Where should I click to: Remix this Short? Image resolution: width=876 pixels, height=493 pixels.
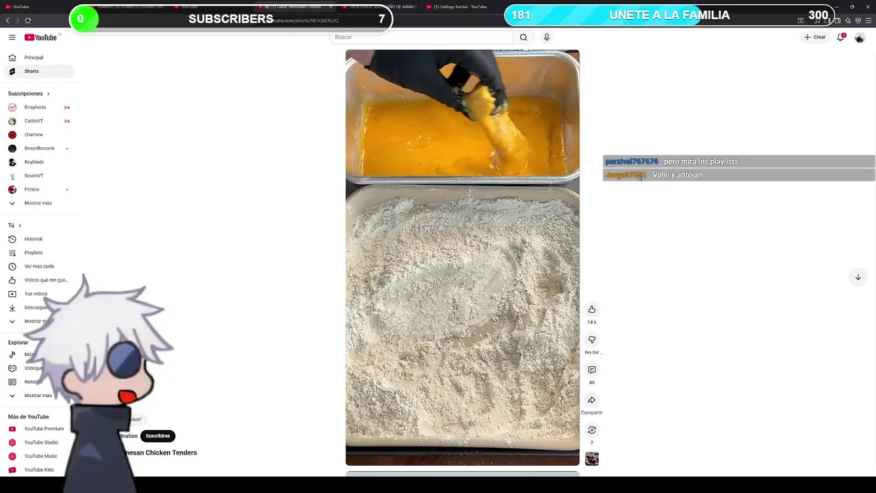click(x=592, y=430)
